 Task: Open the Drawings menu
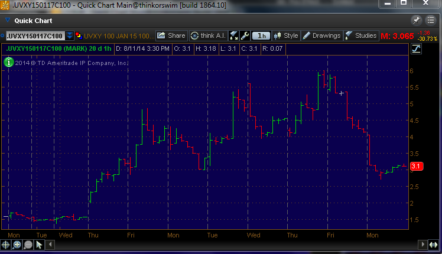click(x=321, y=35)
